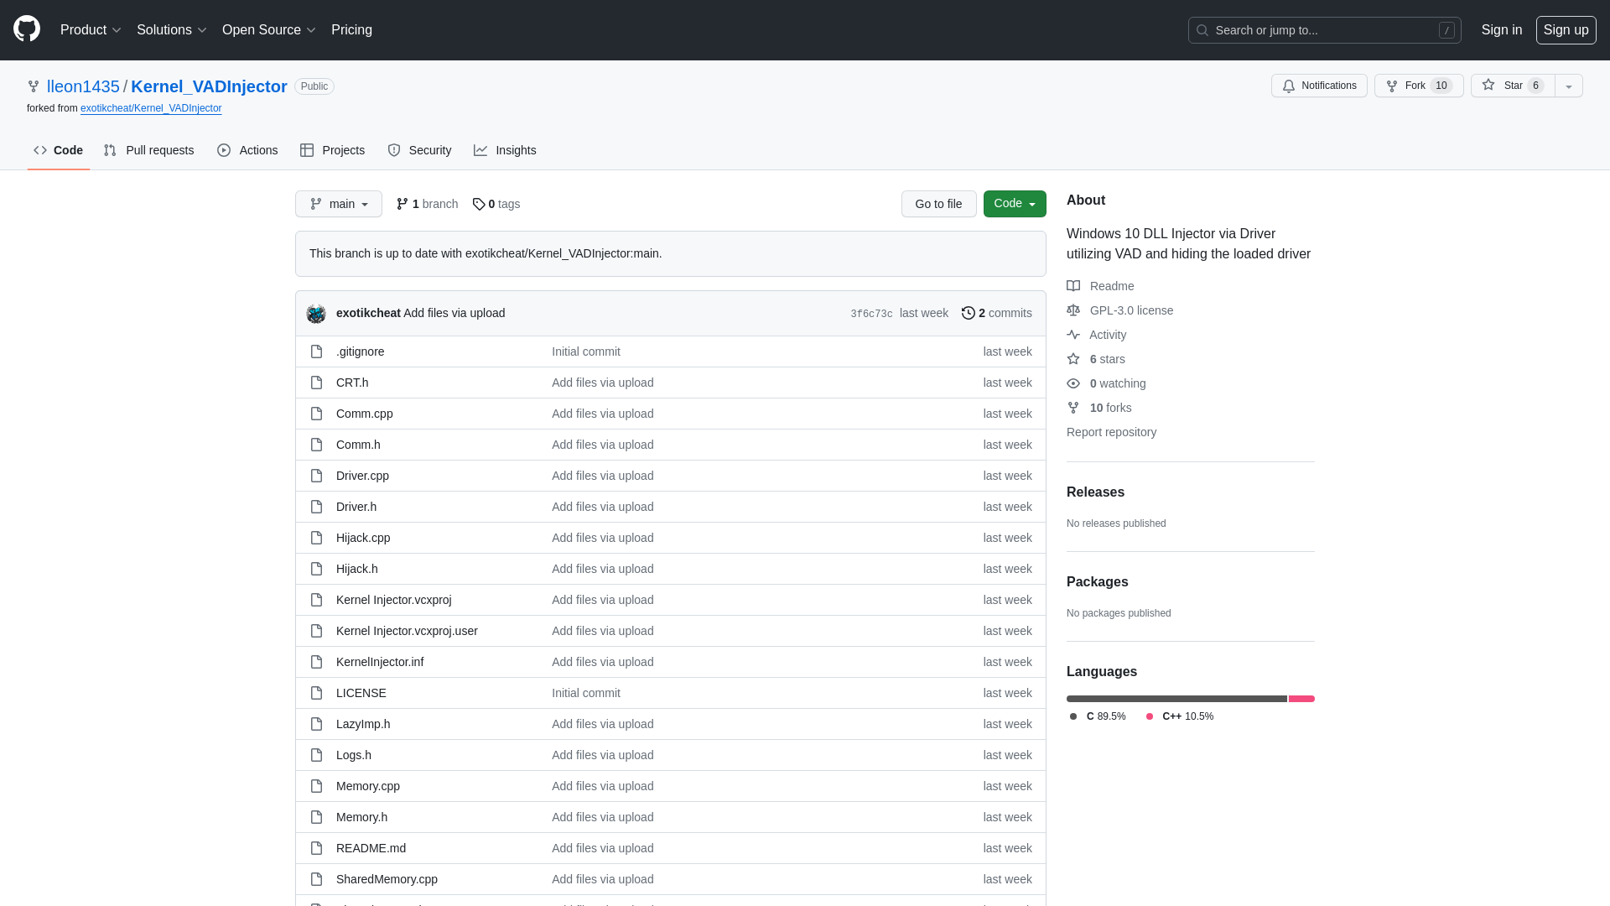The height and width of the screenshot is (906, 1610).
Task: Open the Kernel Injector.vcxproj.user file
Action: tap(407, 631)
